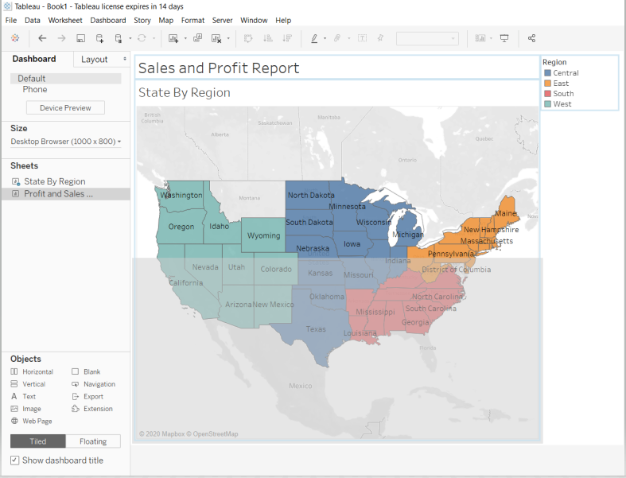Screen dimensions: 626x478
Task: Open the Data menu
Action: tap(33, 21)
